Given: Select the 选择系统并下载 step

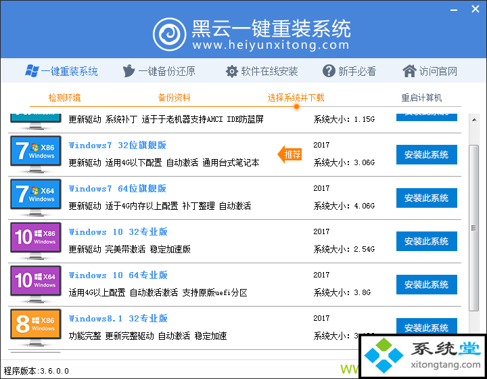Looking at the screenshot, I should pyautogui.click(x=296, y=98).
